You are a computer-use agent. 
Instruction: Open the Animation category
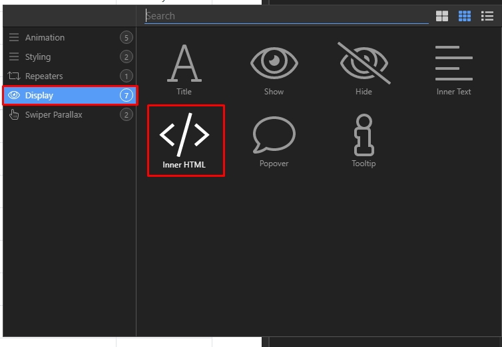(69, 38)
